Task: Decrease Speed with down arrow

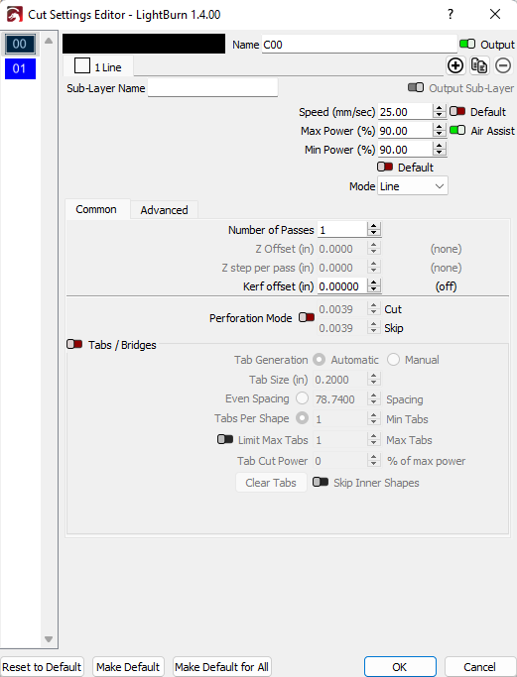Action: (x=440, y=115)
